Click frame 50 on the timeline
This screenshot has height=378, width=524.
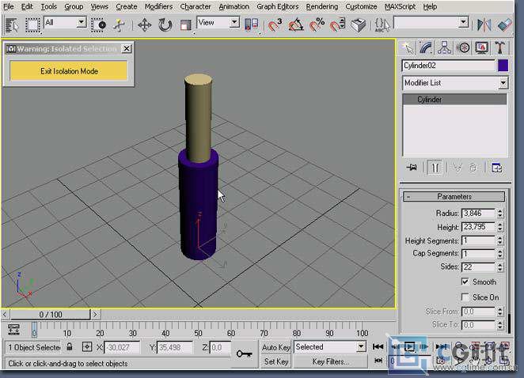click(198, 333)
